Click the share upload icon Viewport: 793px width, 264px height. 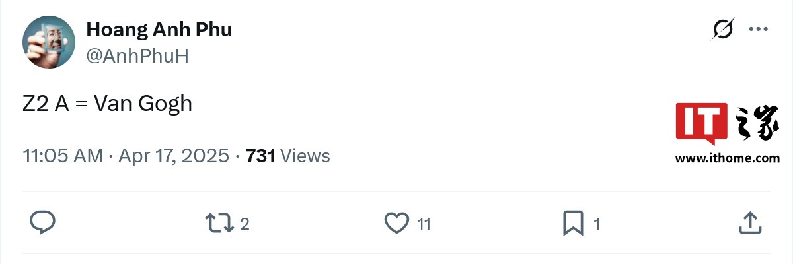tap(749, 223)
